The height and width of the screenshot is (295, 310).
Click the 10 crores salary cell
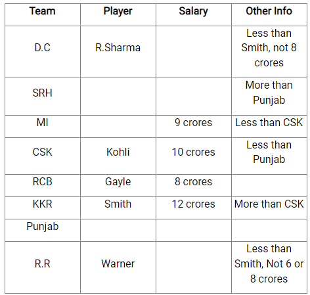(194, 156)
